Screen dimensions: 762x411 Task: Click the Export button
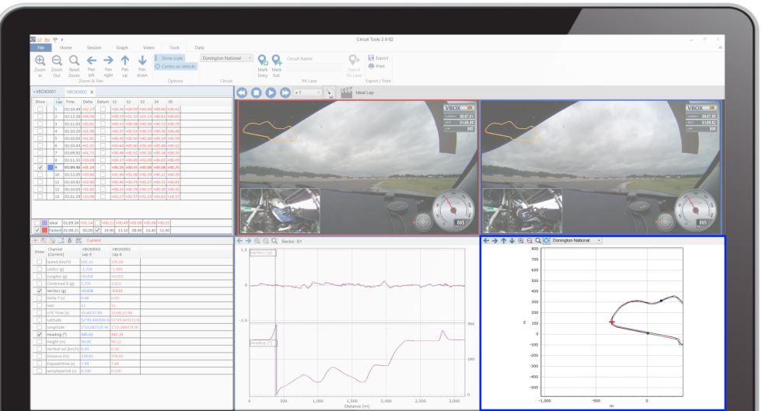click(x=378, y=57)
